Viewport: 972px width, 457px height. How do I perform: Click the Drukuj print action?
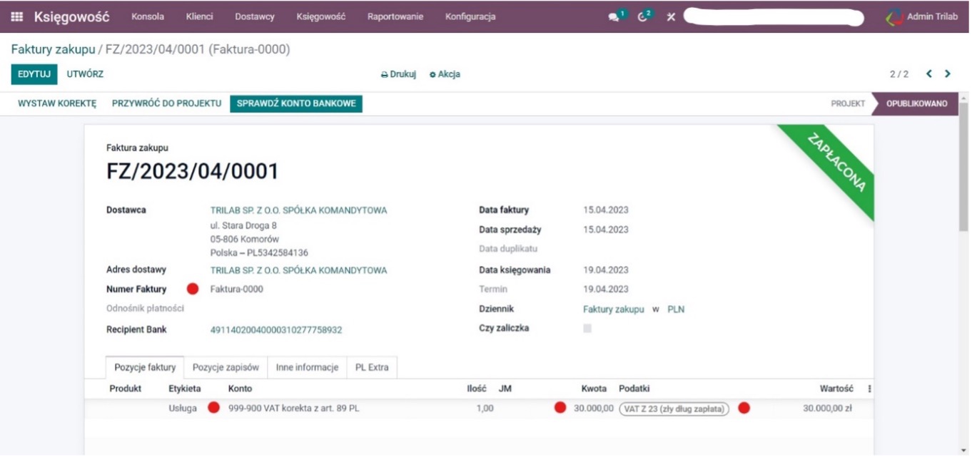coord(398,74)
